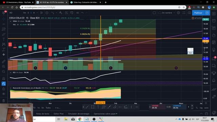Select the 5A date range
The image size is (217, 122).
click(x=43, y=108)
